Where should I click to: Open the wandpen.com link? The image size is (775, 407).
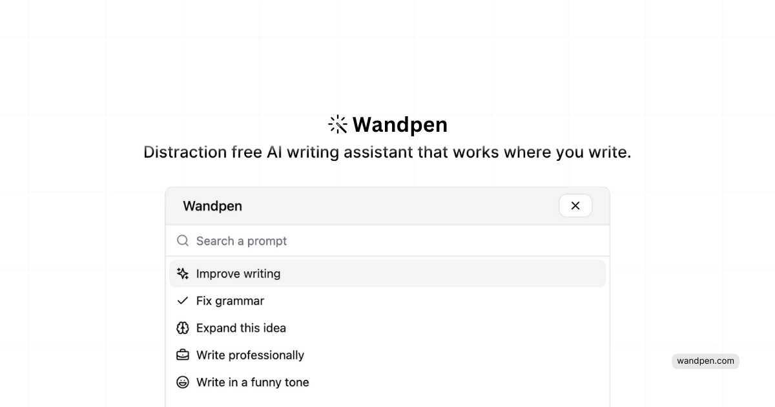(x=705, y=361)
